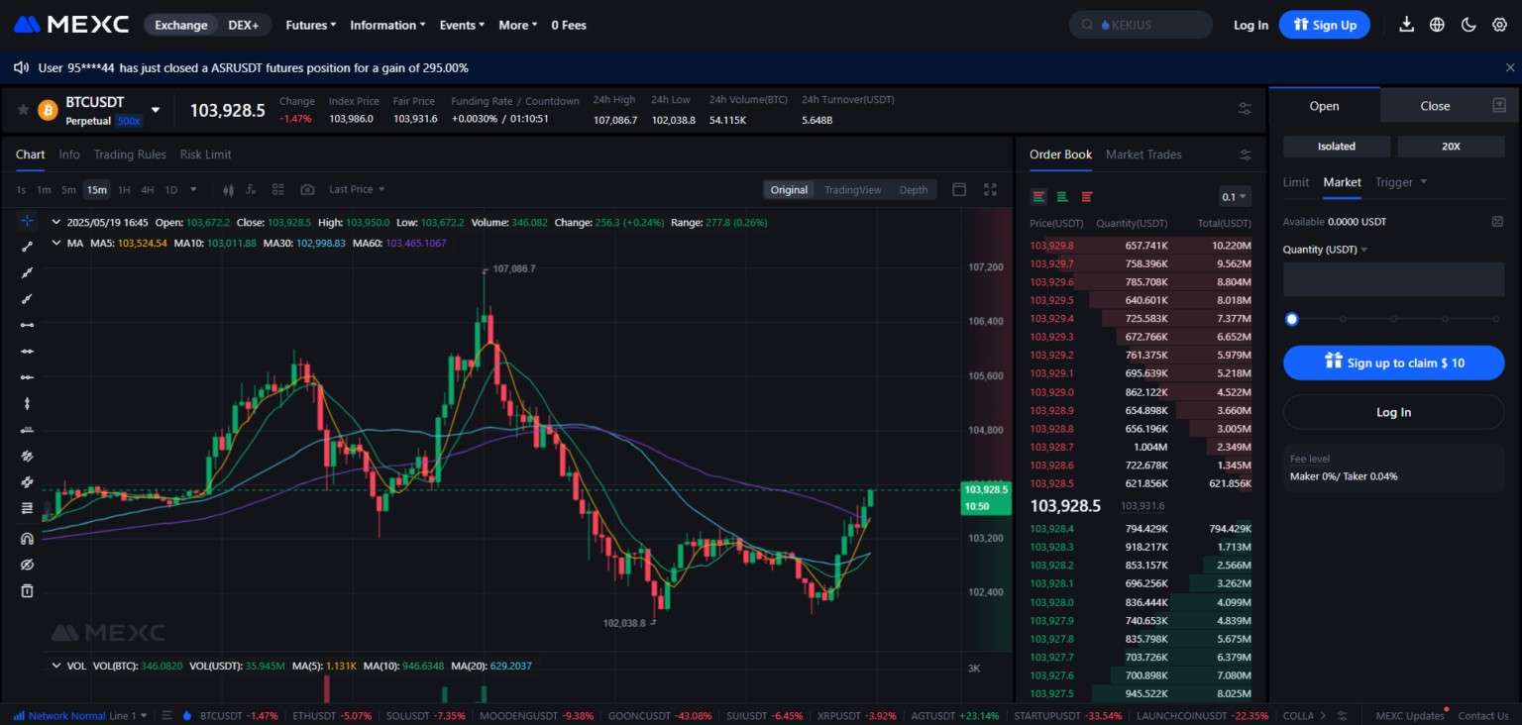Expand the chart to fullscreen
The height and width of the screenshot is (725, 1522).
(x=990, y=189)
